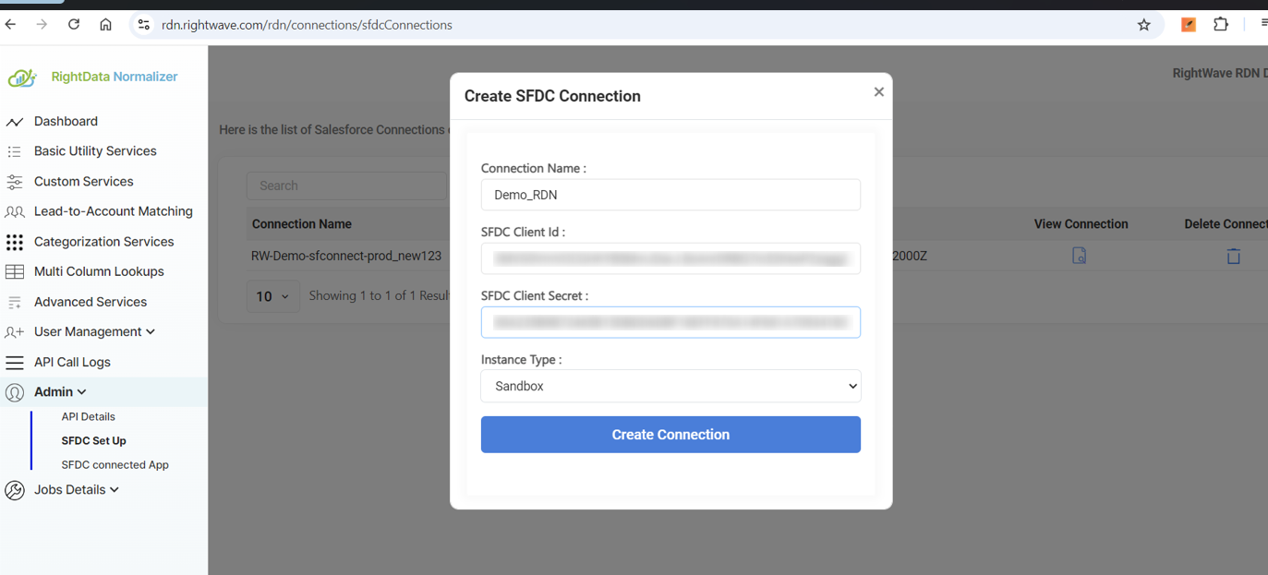Click the Custom Services sliders icon
The height and width of the screenshot is (575, 1268).
(15, 182)
